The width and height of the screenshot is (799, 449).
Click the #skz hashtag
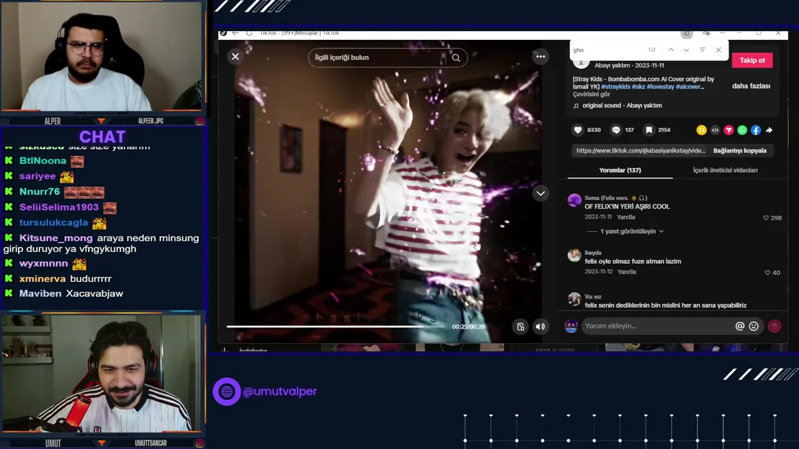click(x=639, y=87)
